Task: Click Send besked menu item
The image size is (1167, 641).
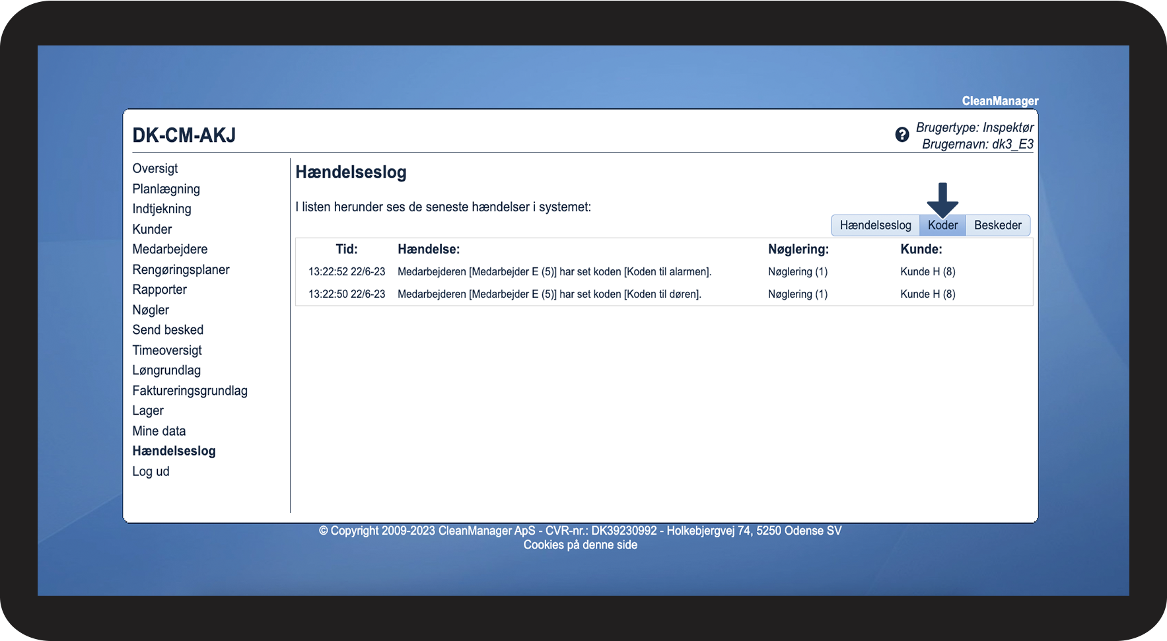Action: (168, 329)
